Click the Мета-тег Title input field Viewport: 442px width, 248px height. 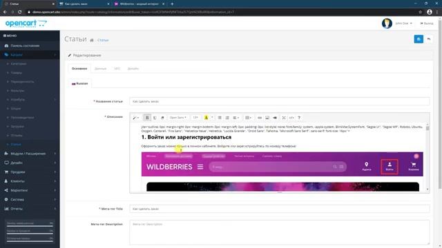[279, 209]
